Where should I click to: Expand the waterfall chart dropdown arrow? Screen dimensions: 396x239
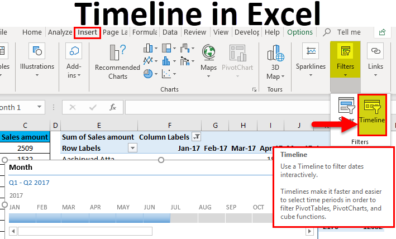pyautogui.click(x=193, y=48)
